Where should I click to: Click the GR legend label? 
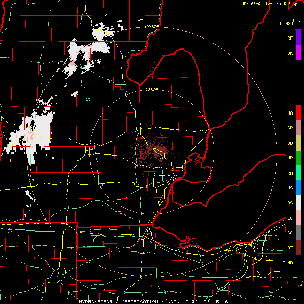[x=290, y=128]
